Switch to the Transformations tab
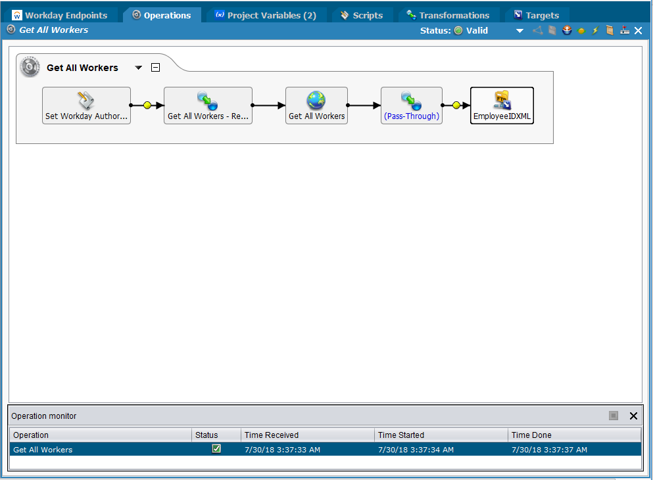The image size is (653, 480). click(x=448, y=15)
